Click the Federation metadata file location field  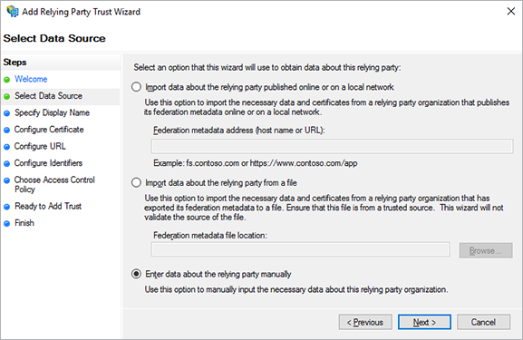[301, 249]
